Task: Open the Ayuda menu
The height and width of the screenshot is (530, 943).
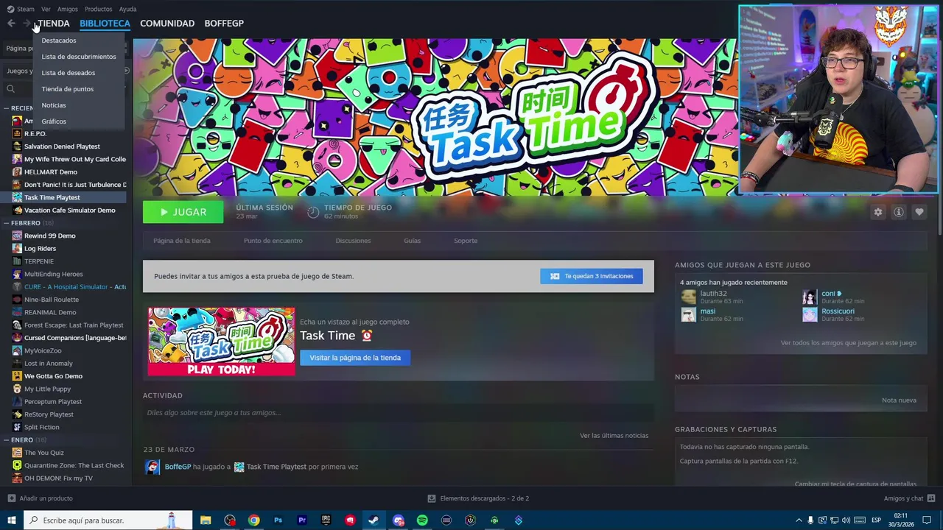Action: coord(127,9)
